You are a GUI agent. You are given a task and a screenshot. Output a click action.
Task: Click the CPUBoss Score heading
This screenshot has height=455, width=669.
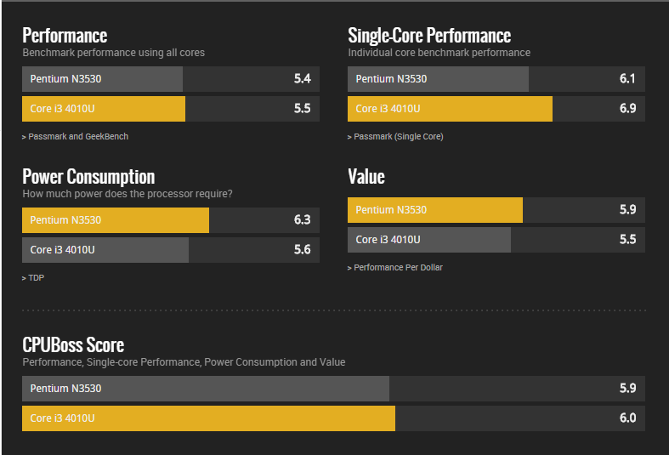pos(73,344)
